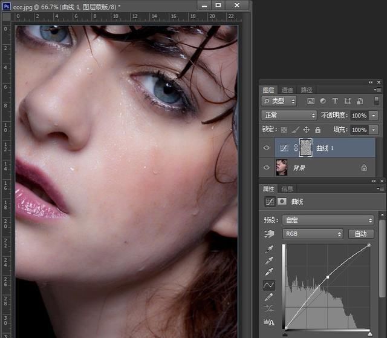The image size is (387, 338).
Task: Open the RGB channel dropdown
Action: point(313,234)
